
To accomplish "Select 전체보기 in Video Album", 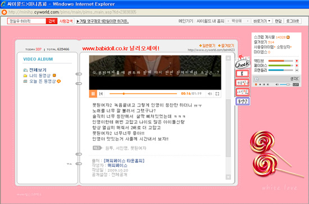I will tap(38, 70).
